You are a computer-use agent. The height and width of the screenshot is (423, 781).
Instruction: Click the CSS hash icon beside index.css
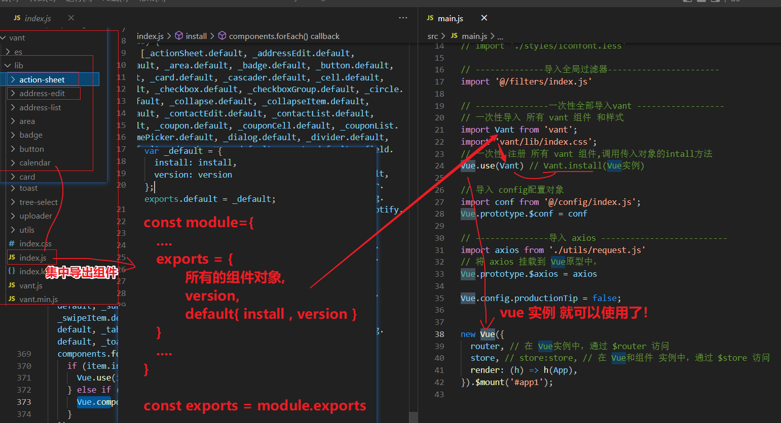pyautogui.click(x=12, y=243)
